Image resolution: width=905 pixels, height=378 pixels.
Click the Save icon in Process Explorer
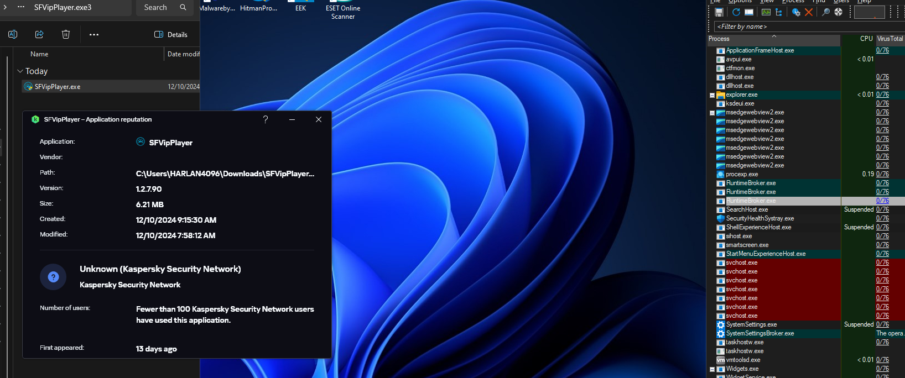tap(719, 12)
